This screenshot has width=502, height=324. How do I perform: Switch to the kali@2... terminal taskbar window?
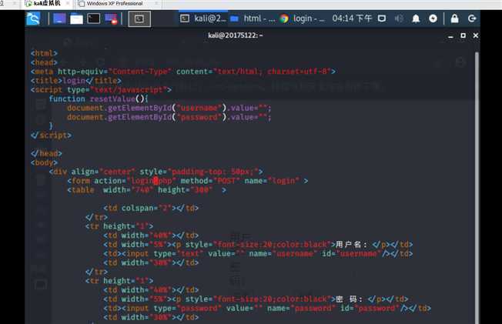[x=202, y=18]
